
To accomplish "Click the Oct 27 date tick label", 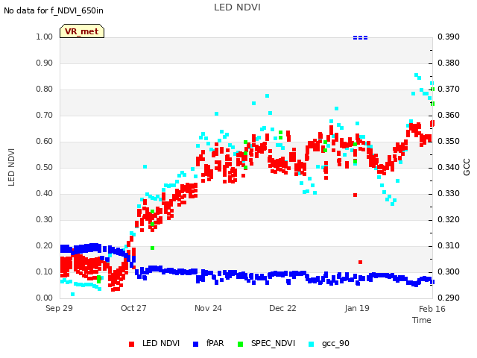I will pyautogui.click(x=133, y=308).
